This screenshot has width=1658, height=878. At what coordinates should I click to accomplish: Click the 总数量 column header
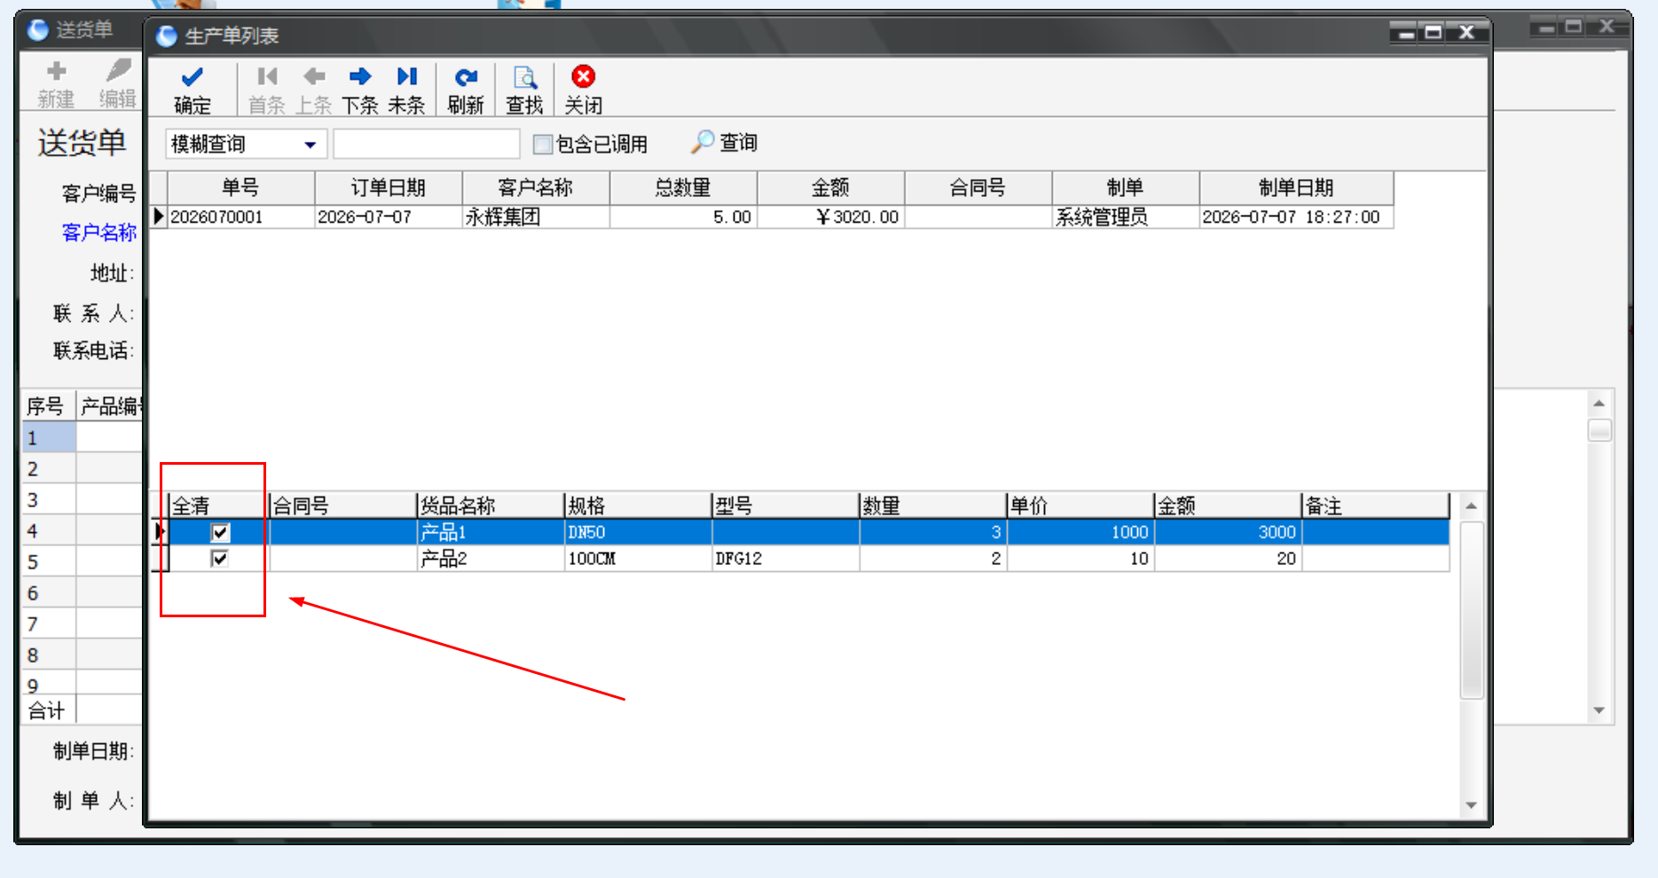683,188
